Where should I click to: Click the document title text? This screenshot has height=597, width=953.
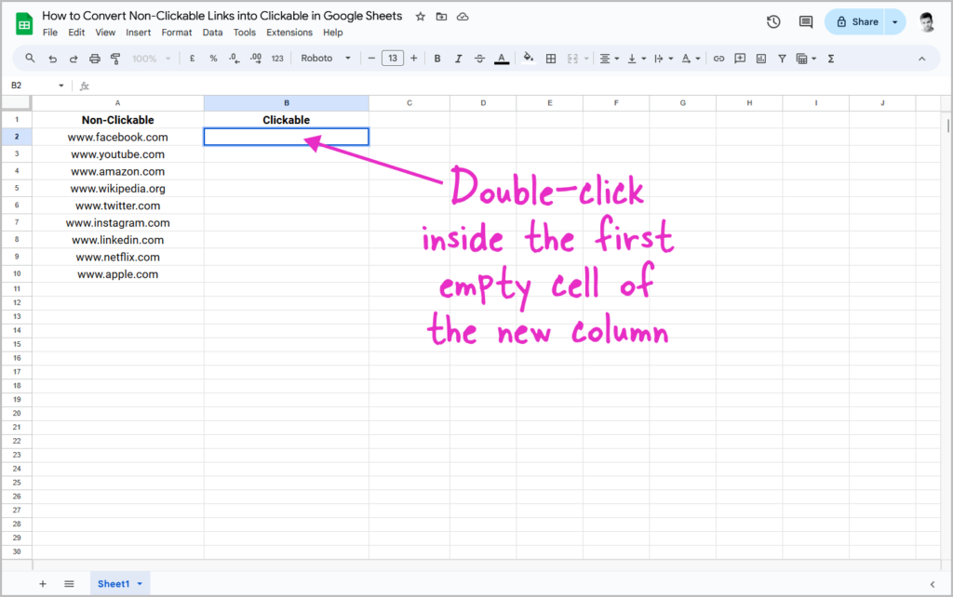click(221, 16)
